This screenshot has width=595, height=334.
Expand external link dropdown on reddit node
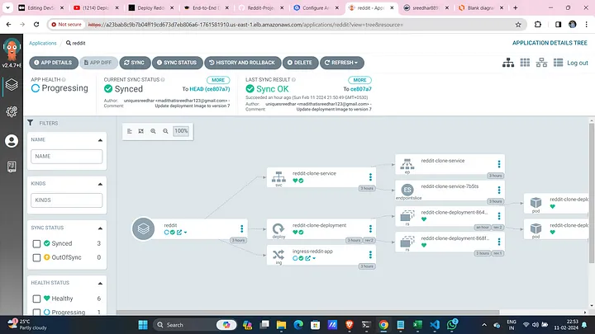point(186,233)
